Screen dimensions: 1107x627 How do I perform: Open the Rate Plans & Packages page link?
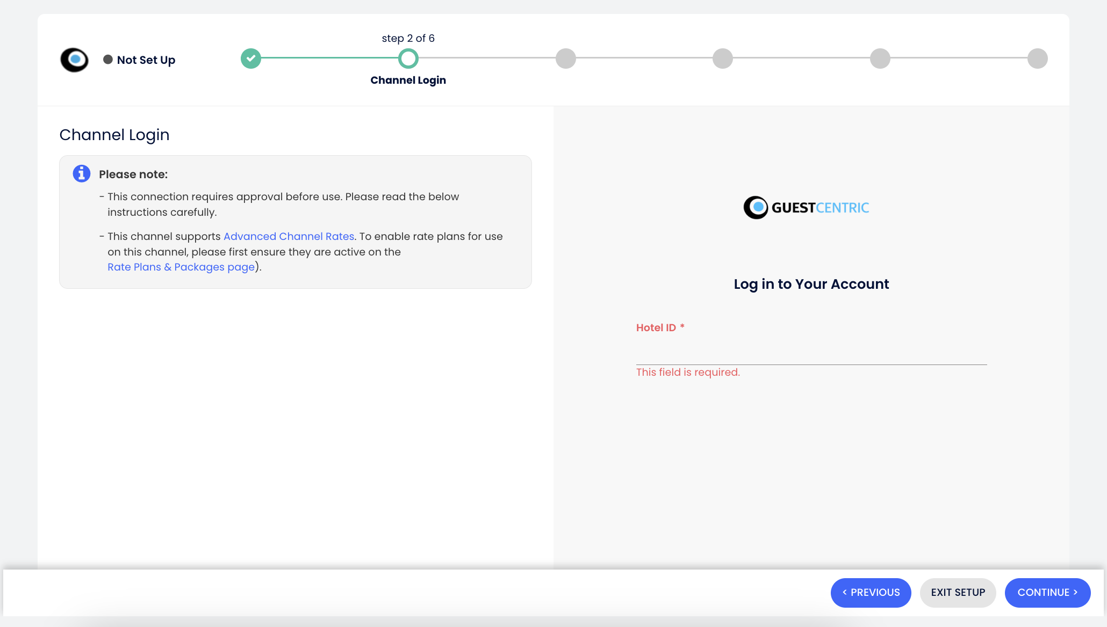(181, 267)
